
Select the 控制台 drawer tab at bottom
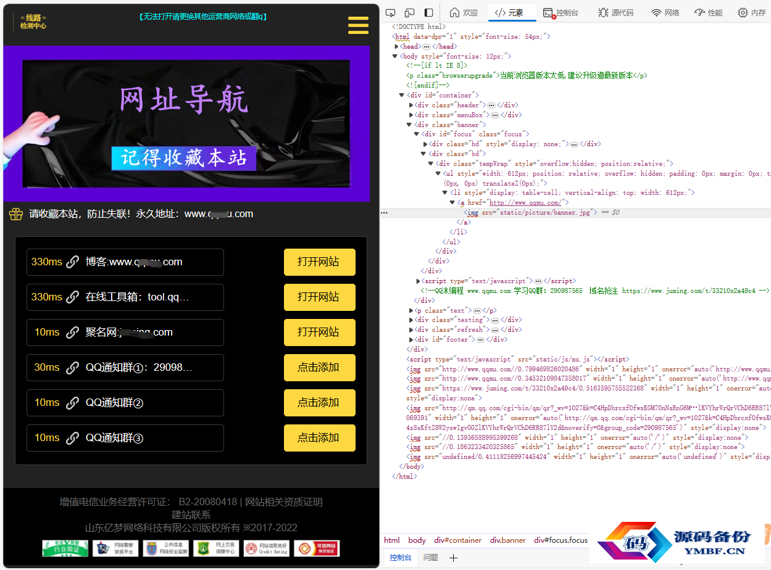400,558
